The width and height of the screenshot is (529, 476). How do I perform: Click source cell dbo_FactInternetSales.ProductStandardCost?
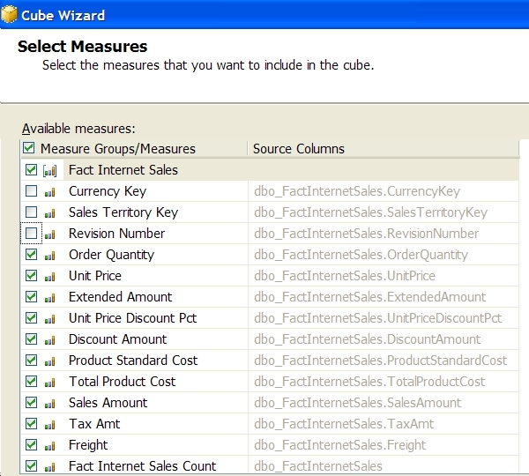click(x=384, y=361)
